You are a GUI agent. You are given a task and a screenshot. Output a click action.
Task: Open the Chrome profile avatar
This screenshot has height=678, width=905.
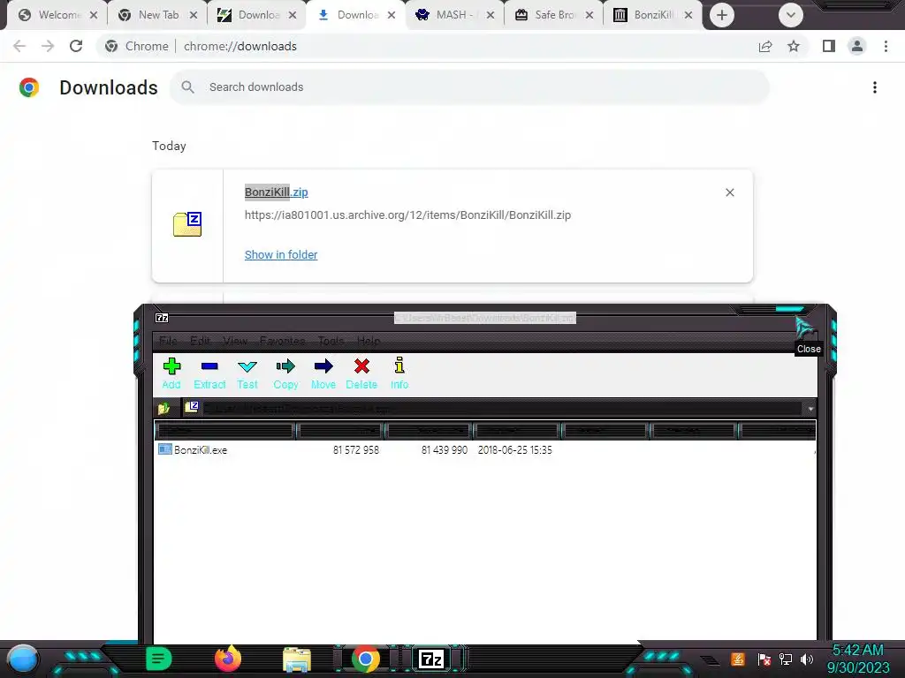(857, 46)
